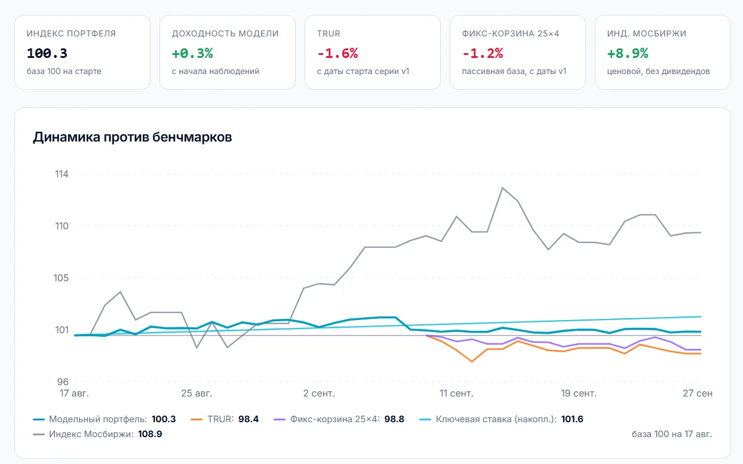Click the legend value 101.6
Viewport: 743px width, 464px height.
point(572,419)
